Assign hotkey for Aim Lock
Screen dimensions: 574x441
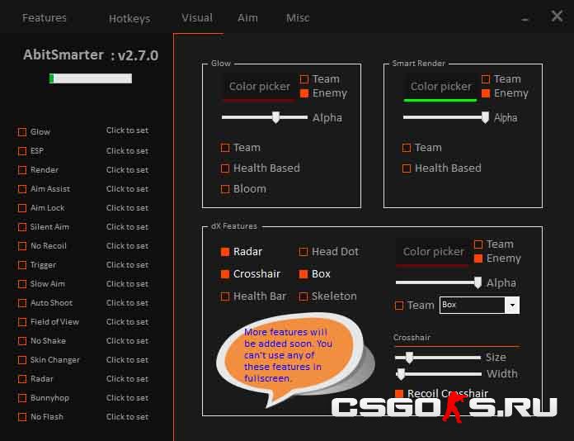pyautogui.click(x=127, y=208)
